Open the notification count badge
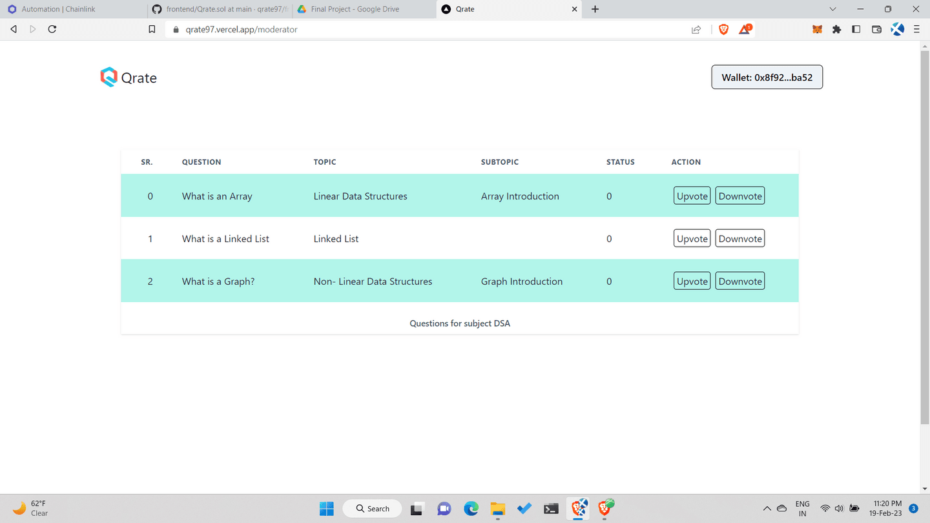 (x=913, y=508)
